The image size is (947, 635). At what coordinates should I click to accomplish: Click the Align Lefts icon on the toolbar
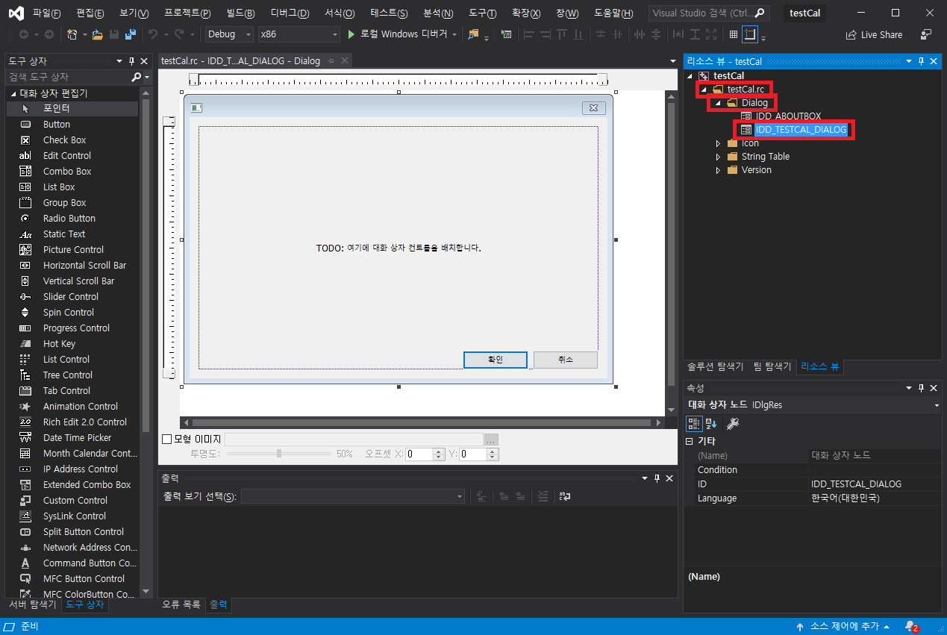(x=528, y=34)
